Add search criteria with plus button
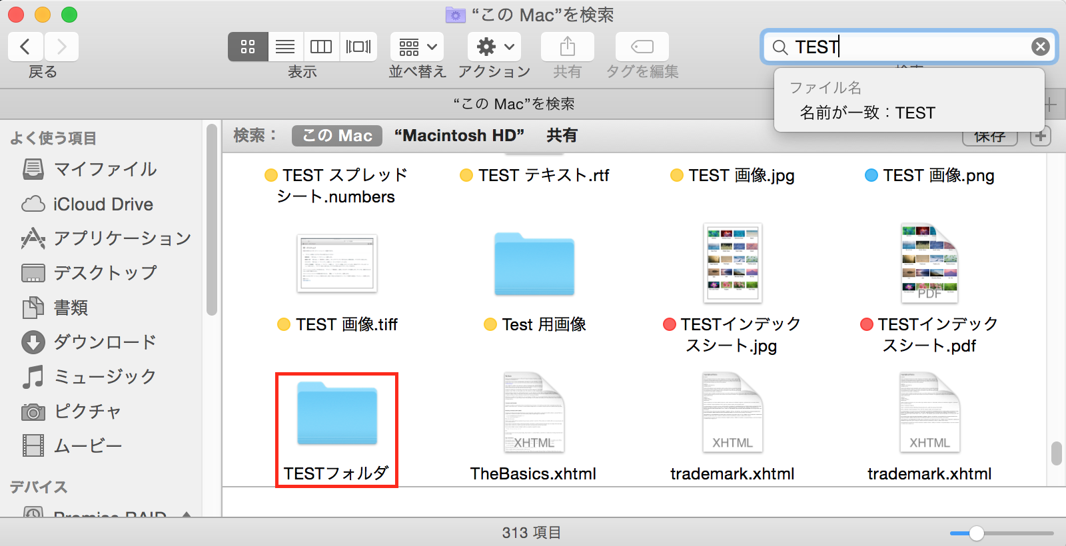This screenshot has height=546, width=1066. (1040, 136)
